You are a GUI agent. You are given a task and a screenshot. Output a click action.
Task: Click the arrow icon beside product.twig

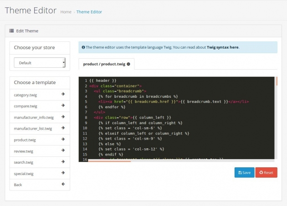(x=63, y=139)
